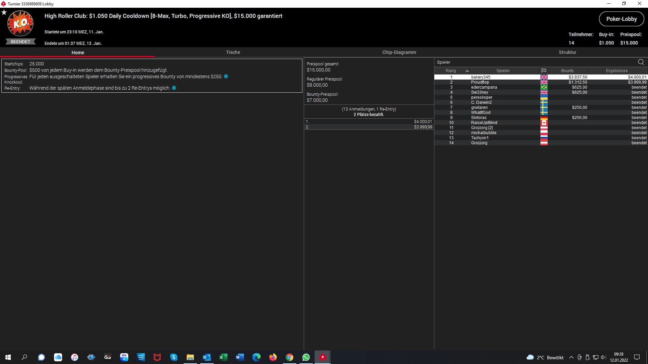Open info icon next to Progressive Knockout text
Viewport: 648px width, 364px height.
tap(226, 77)
